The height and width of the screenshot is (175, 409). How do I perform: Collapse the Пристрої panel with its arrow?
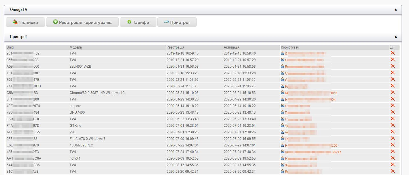(396, 37)
